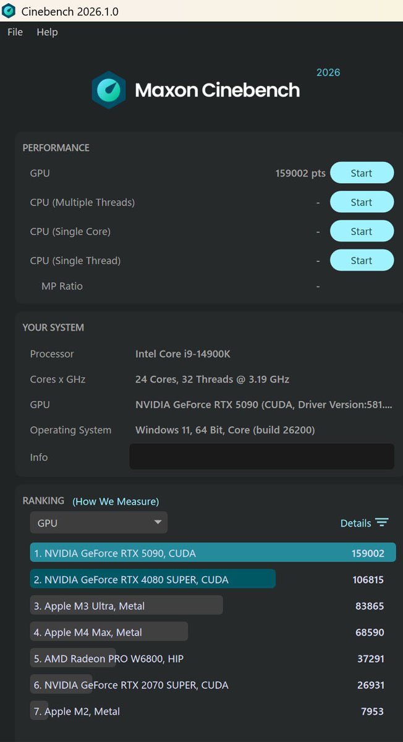This screenshot has width=403, height=742.
Task: Start the GPU benchmark
Action: point(362,173)
